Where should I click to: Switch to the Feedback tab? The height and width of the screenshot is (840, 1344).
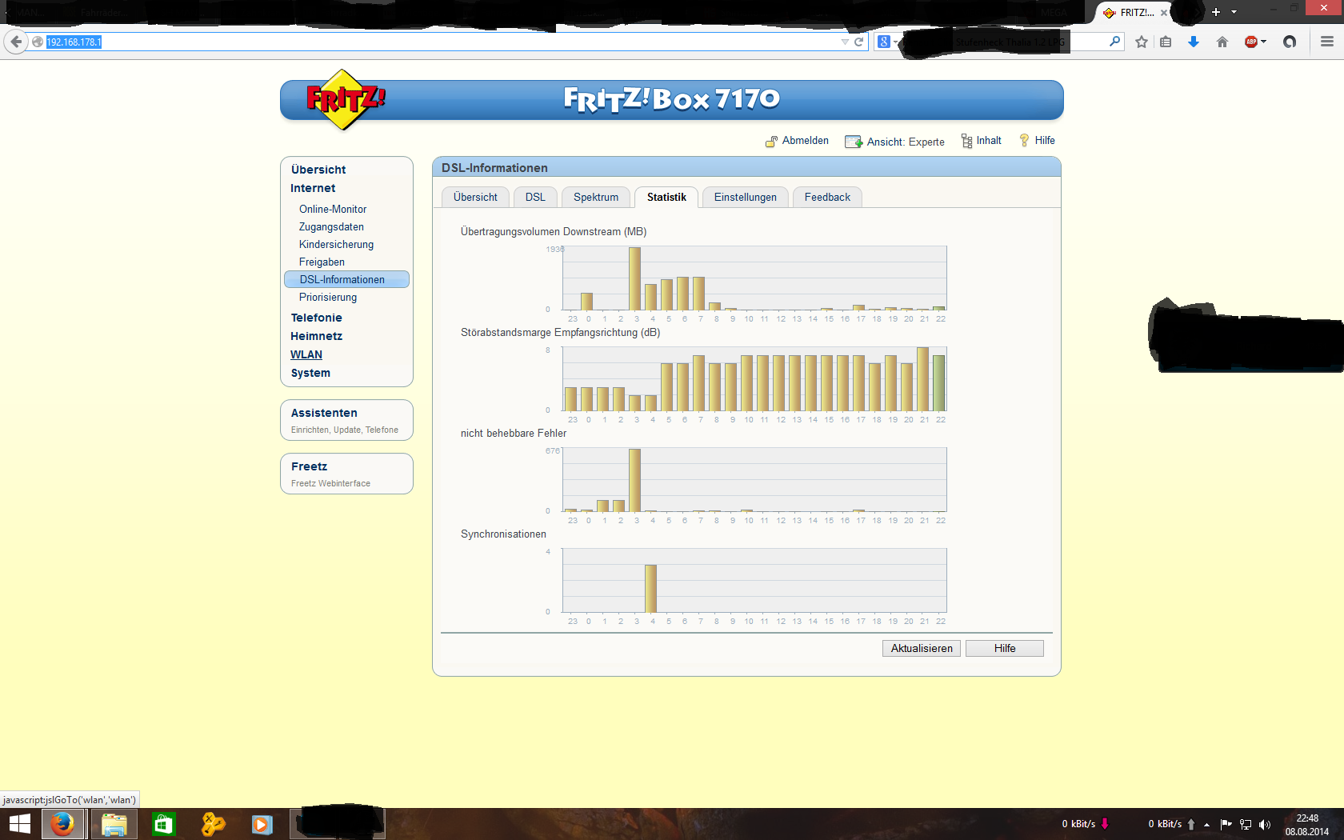point(827,197)
